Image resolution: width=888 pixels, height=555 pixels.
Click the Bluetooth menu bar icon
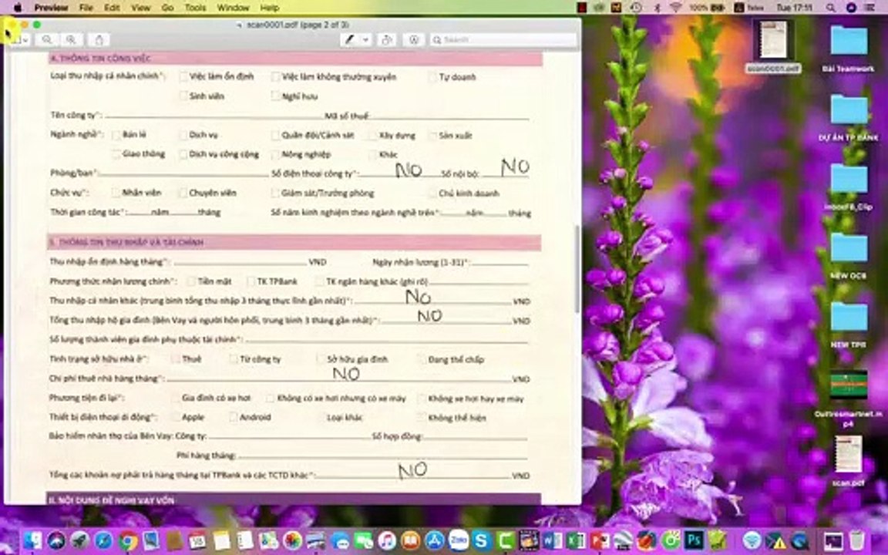[657, 8]
